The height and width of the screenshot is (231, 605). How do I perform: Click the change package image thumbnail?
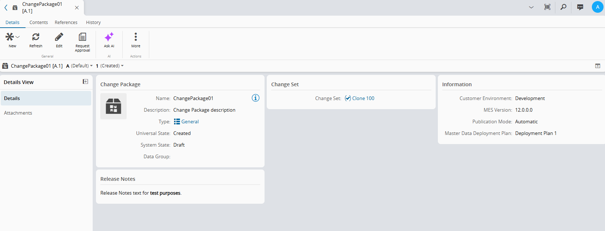[x=113, y=106]
